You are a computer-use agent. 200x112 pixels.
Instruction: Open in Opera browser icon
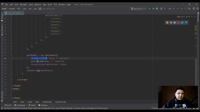178,23
